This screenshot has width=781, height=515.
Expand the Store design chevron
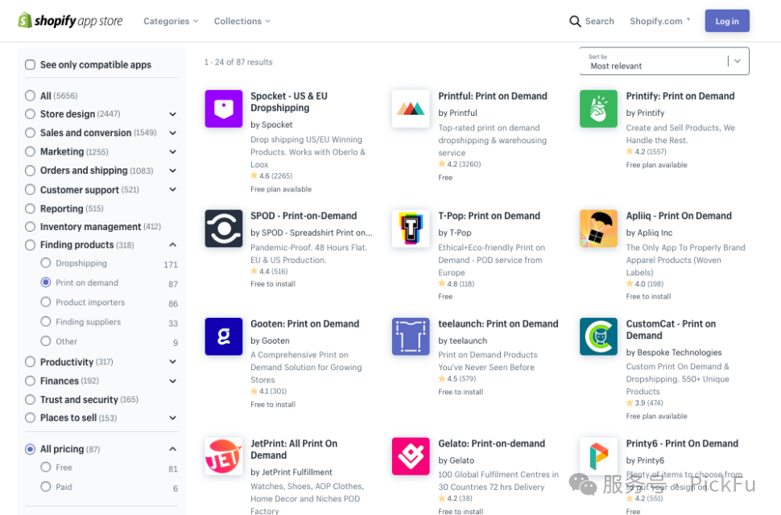pyautogui.click(x=173, y=114)
